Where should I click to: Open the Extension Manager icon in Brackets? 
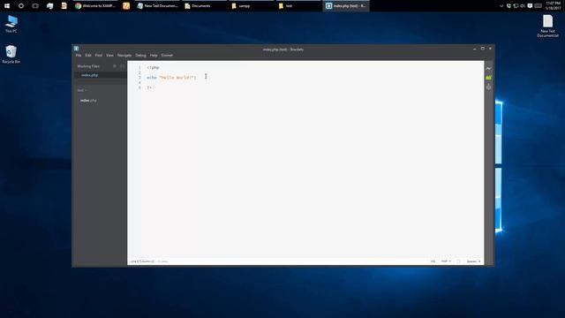click(x=488, y=87)
